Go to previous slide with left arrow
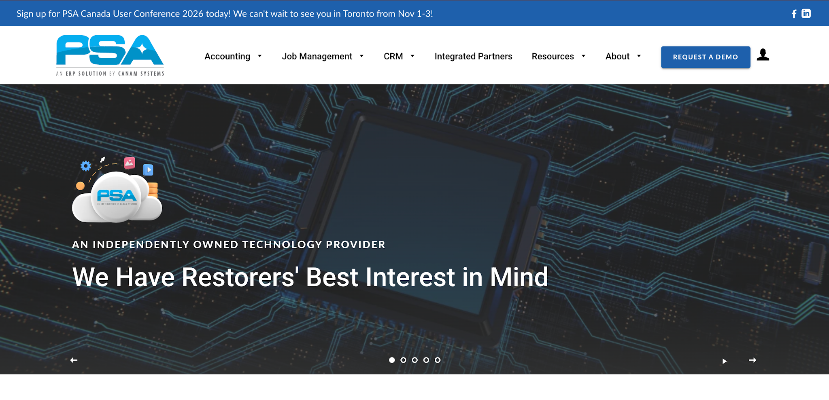Image resolution: width=829 pixels, height=400 pixels. [74, 360]
